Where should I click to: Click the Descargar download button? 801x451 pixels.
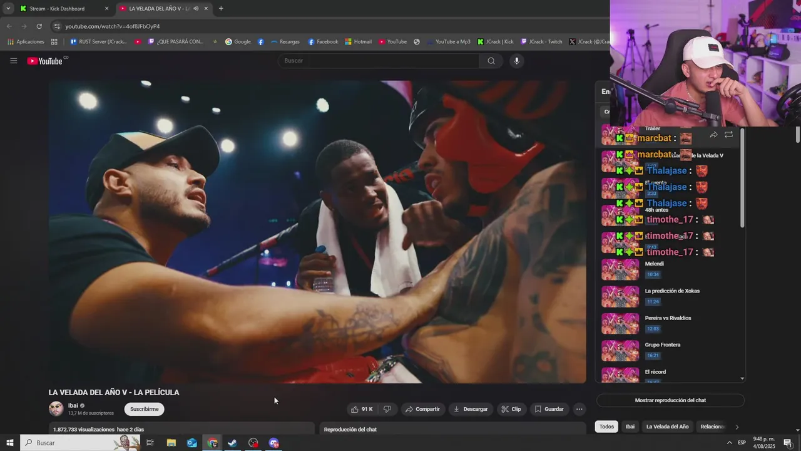(470, 409)
